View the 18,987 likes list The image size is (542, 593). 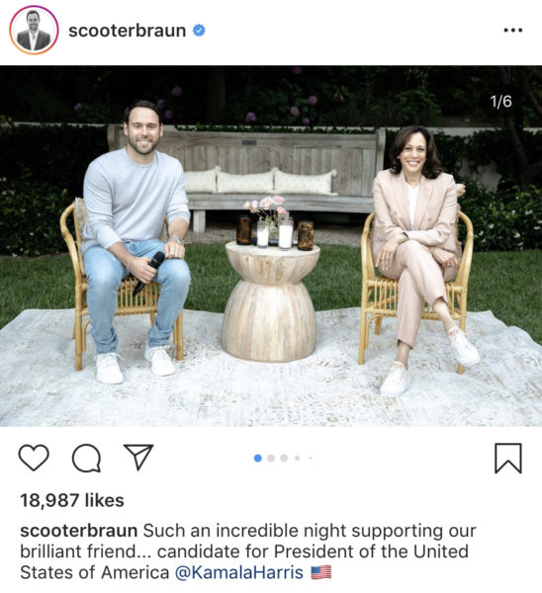coord(72,500)
